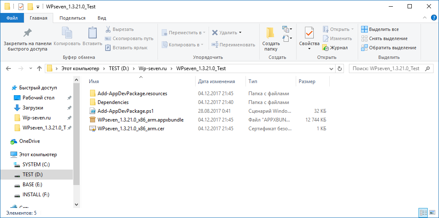Click the Refresh icon beside address bar
The width and height of the screenshot is (439, 218).
coord(340,68)
